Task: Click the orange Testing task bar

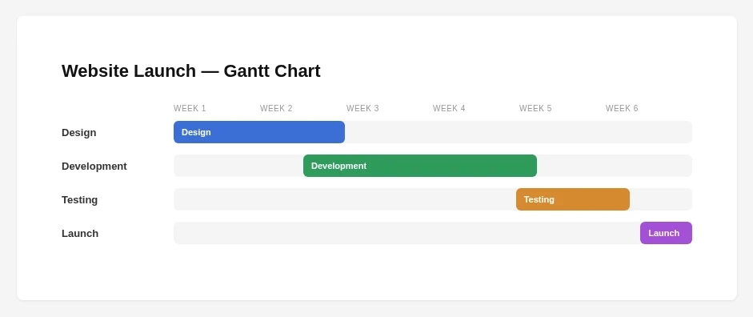Action: click(x=573, y=199)
